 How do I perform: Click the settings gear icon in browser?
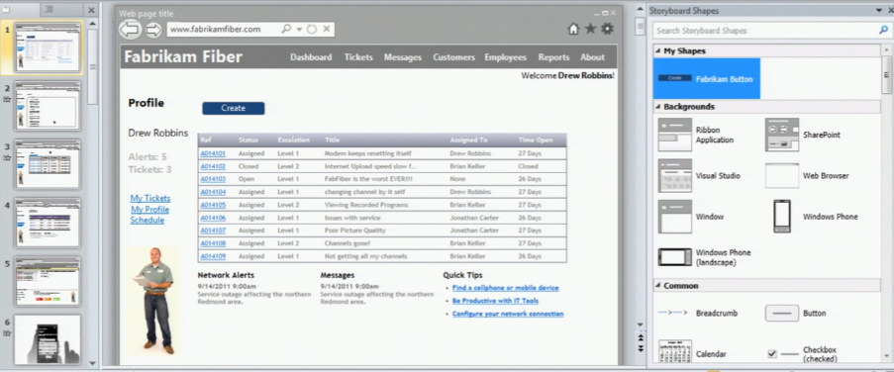tap(608, 29)
